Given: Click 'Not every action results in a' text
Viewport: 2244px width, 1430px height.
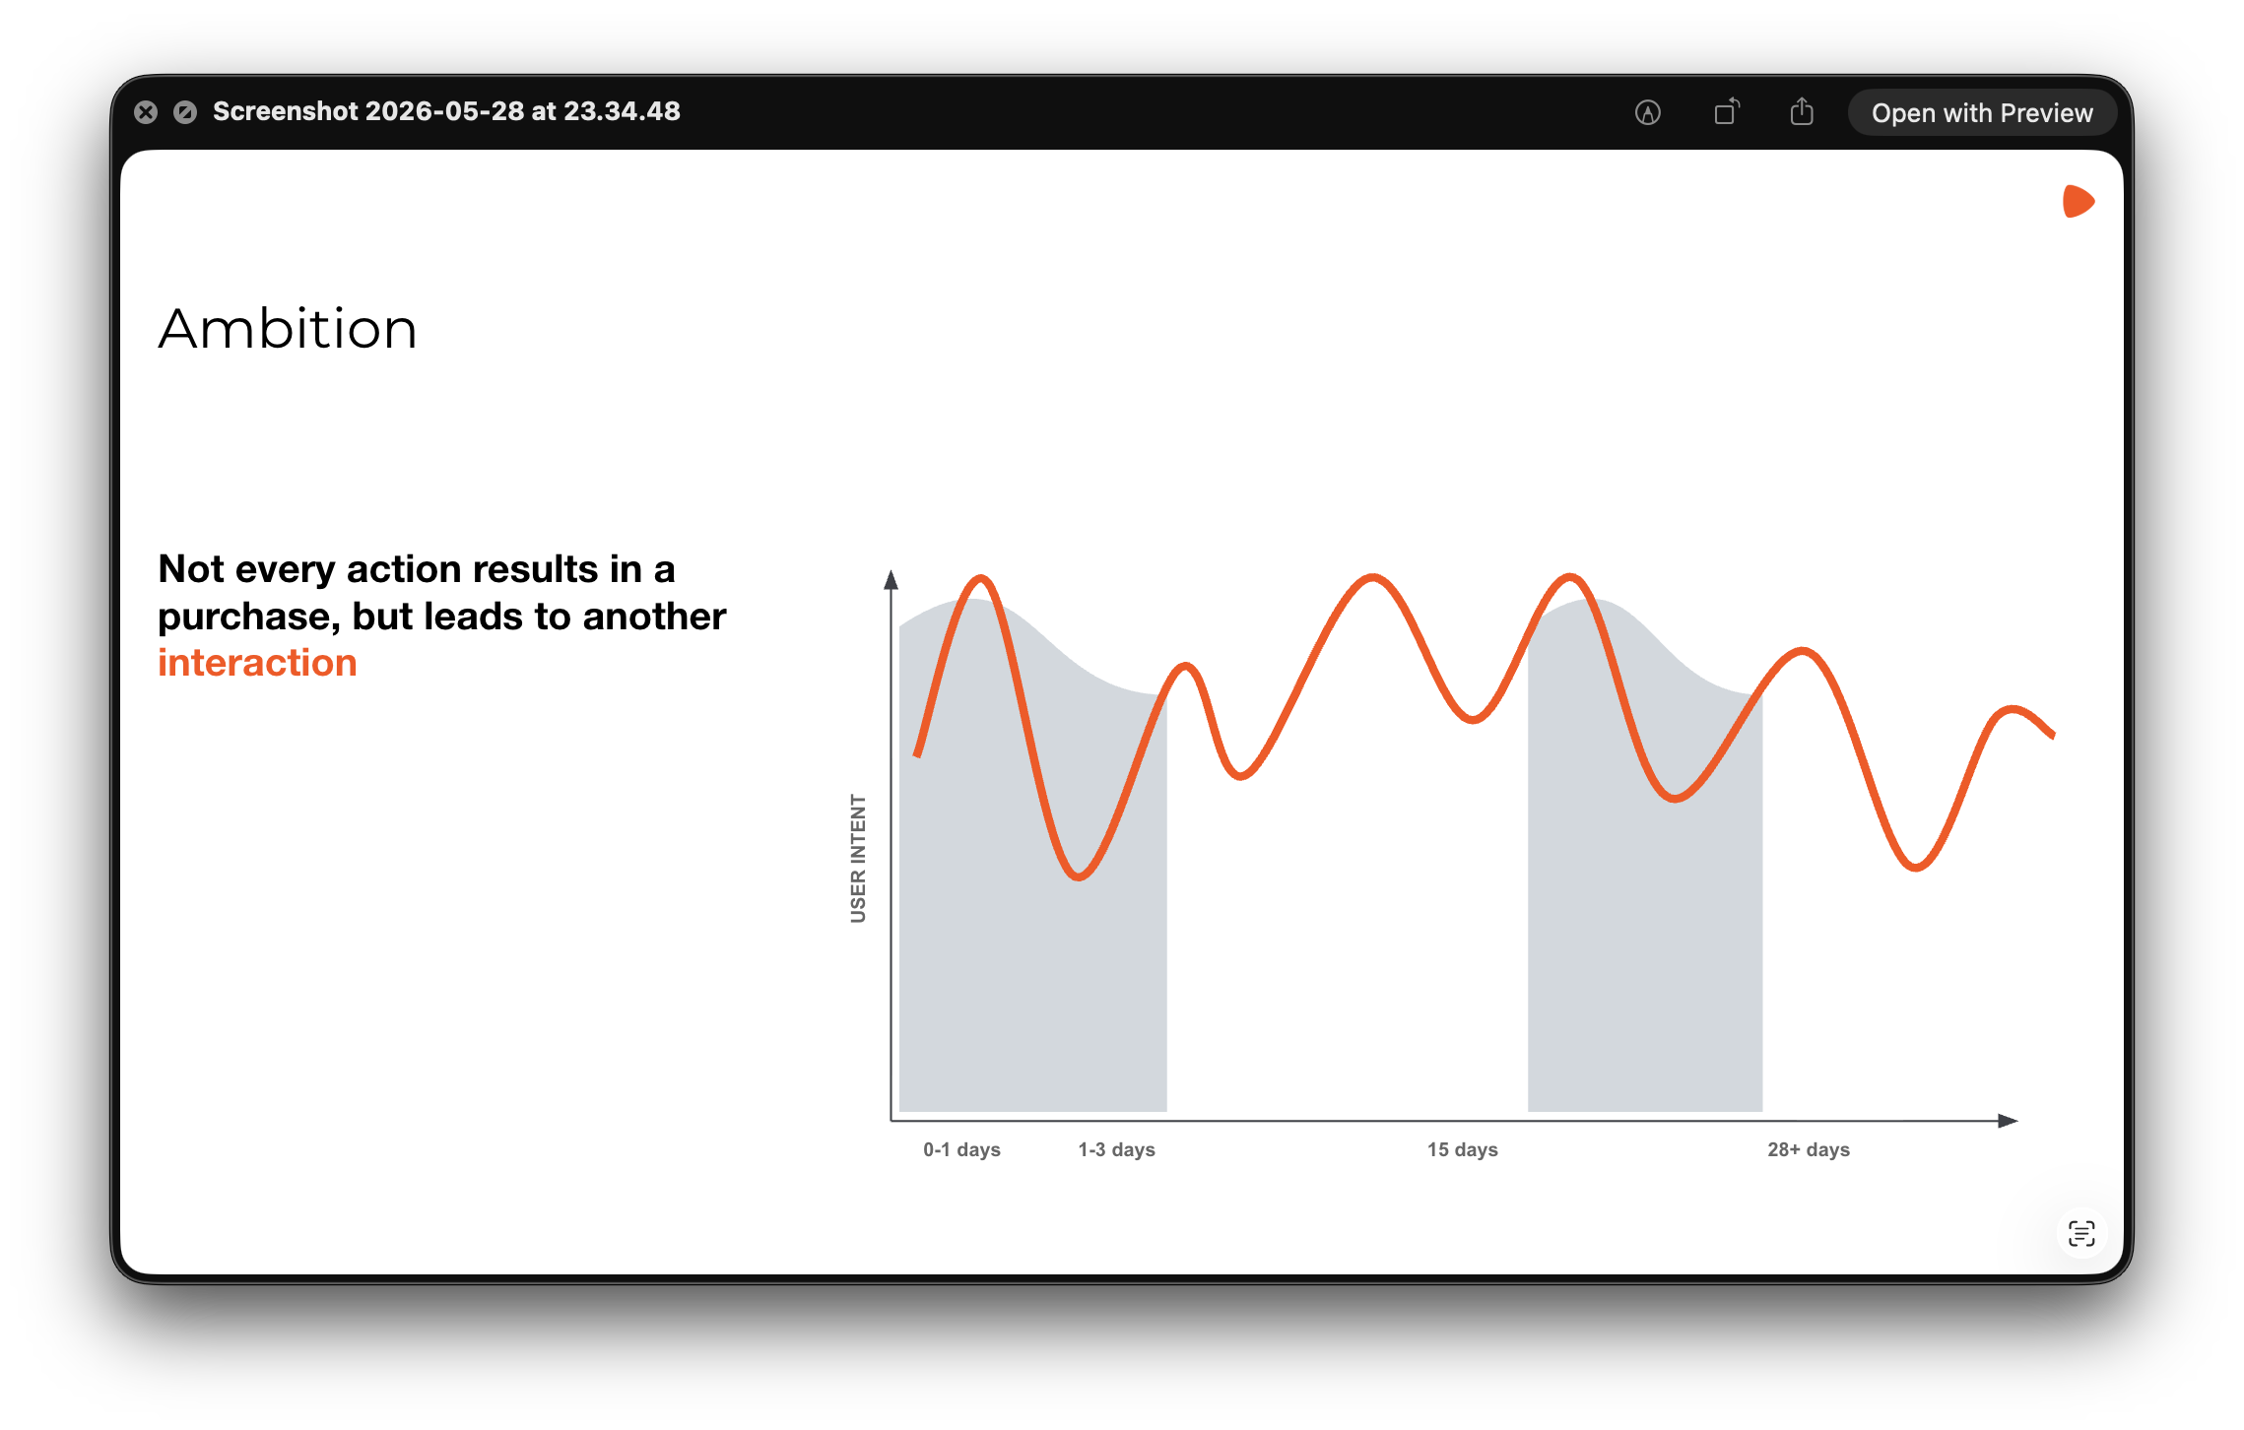Looking at the screenshot, I should click(x=417, y=569).
